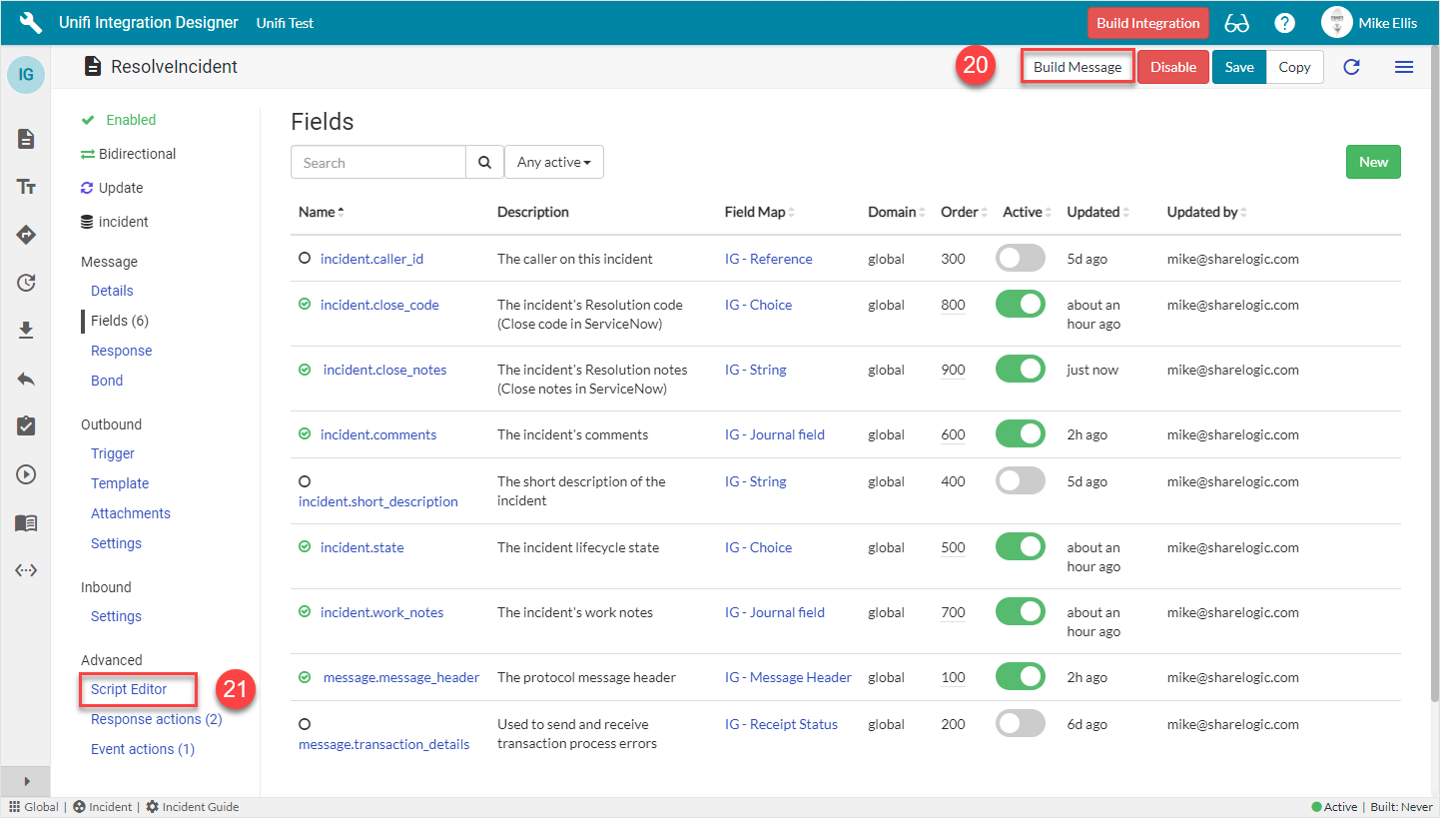Select the play circle icon in sidebar

click(27, 474)
